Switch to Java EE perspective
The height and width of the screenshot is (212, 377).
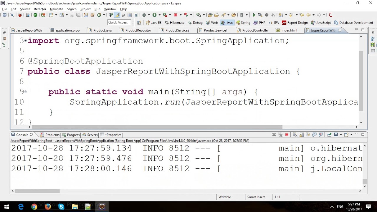pyautogui.click(x=153, y=23)
